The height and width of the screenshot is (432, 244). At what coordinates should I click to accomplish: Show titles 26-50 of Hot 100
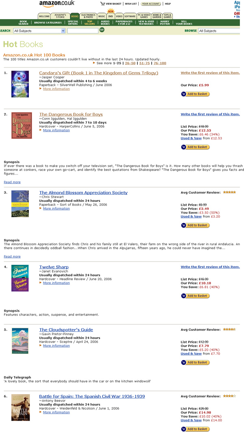tap(130, 63)
